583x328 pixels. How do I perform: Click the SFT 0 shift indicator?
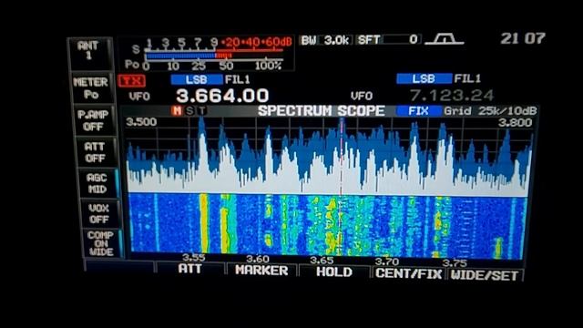point(388,39)
